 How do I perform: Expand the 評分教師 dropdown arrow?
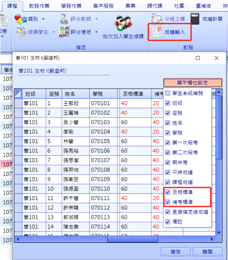(x=97, y=19)
